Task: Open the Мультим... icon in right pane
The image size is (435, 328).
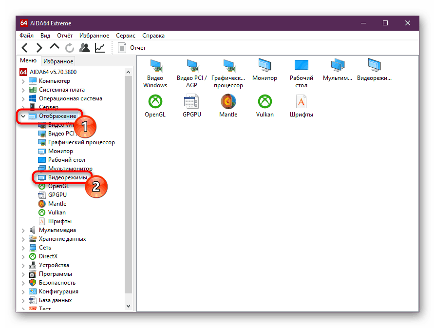Action: pos(338,70)
